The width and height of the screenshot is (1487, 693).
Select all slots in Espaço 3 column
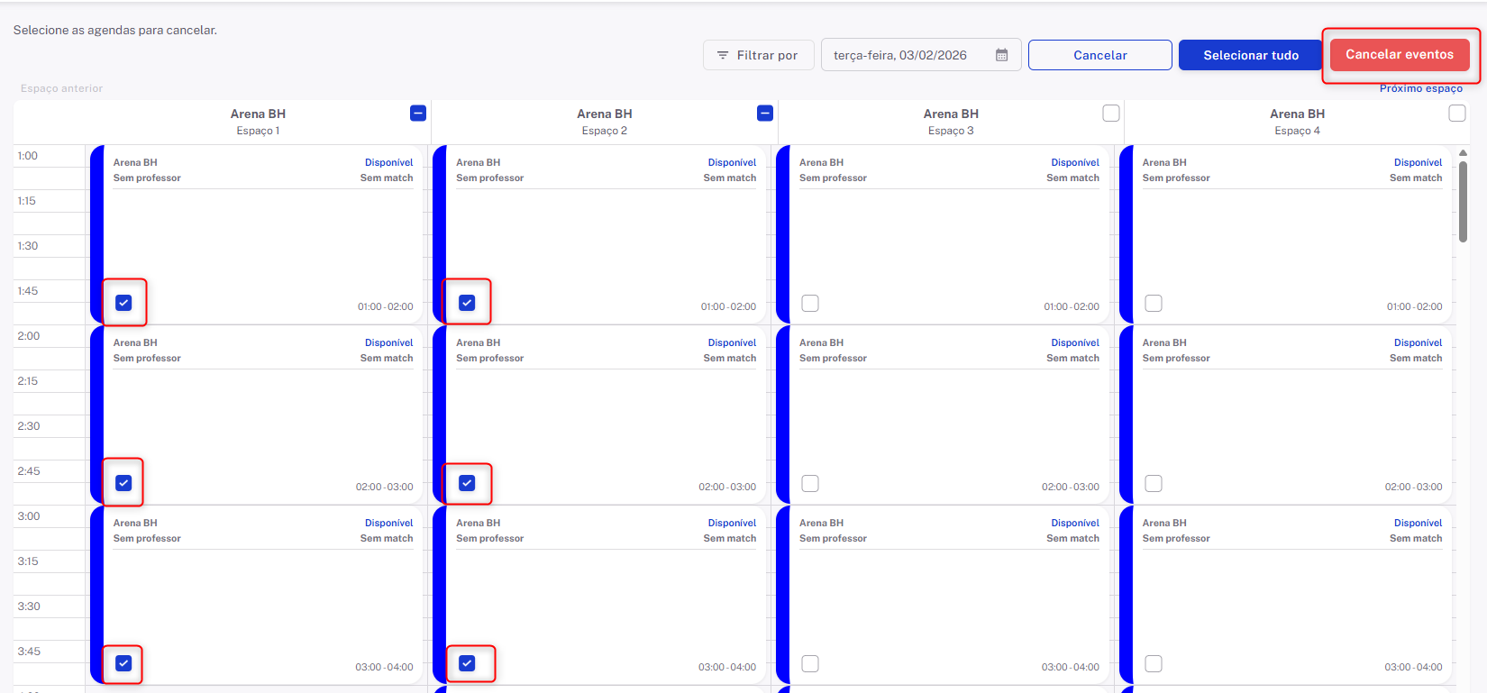1111,114
